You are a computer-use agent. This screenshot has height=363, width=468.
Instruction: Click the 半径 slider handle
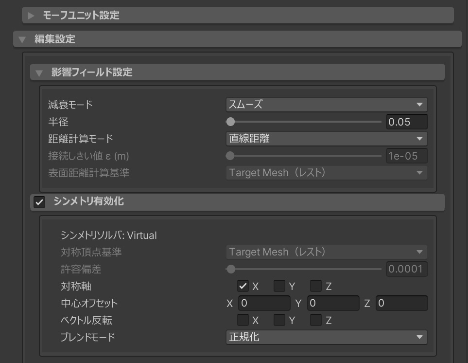point(230,122)
